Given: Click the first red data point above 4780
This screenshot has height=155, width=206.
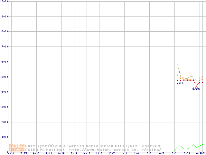Looking at the screenshot, I should click(x=178, y=80).
